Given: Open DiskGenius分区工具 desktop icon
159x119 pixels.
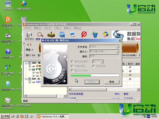Looking at the screenshot, I should click(8, 23).
